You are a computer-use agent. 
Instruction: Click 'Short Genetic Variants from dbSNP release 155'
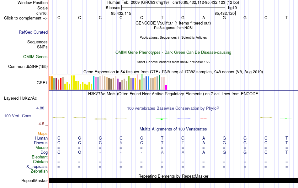point(173,62)
